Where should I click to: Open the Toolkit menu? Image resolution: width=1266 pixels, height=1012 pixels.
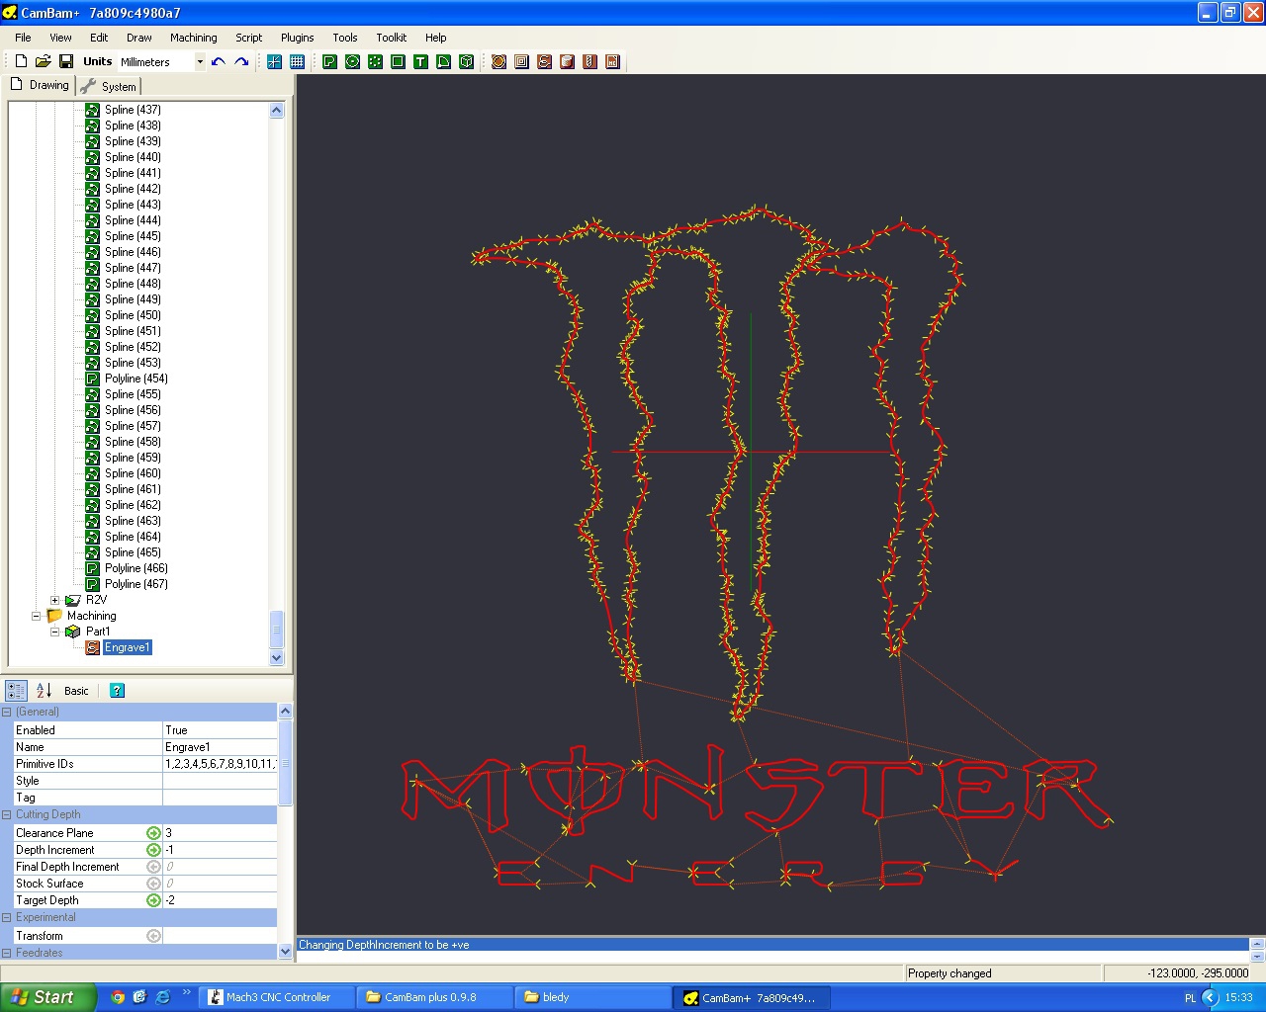tap(391, 38)
